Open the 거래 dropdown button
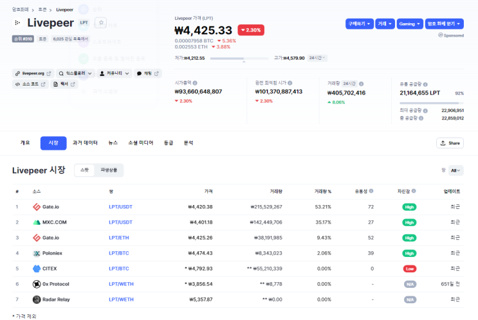This screenshot has width=478, height=320. point(385,24)
